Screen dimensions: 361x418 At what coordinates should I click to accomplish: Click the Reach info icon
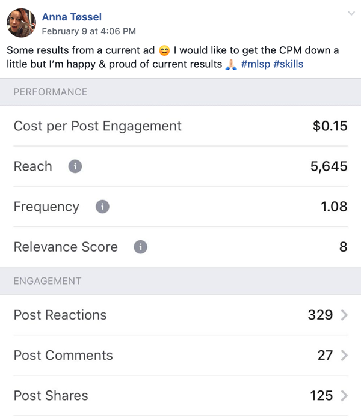(x=75, y=166)
